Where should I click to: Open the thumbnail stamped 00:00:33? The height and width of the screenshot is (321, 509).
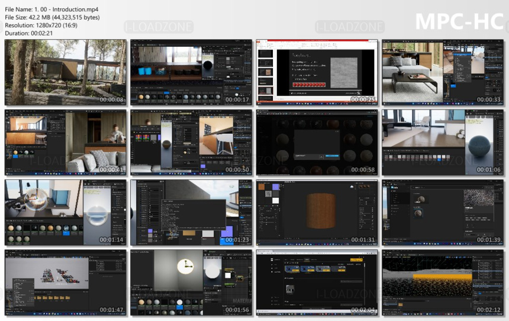pyautogui.click(x=443, y=72)
